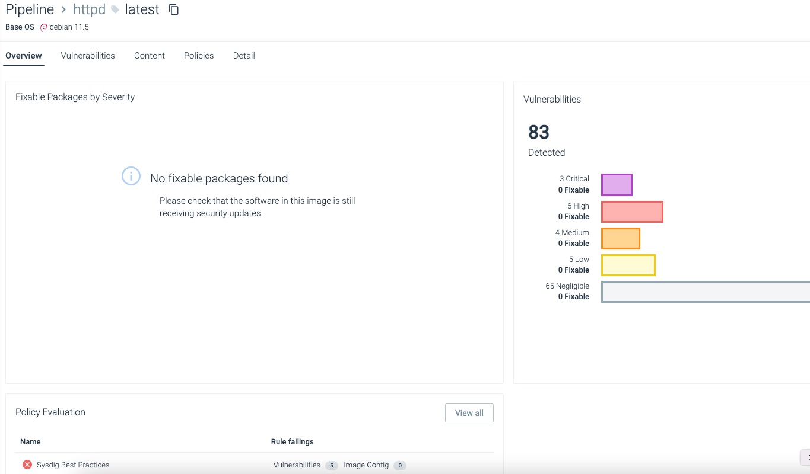The width and height of the screenshot is (810, 474).
Task: Click the breadcrumb chevron after Pipeline
Action: (x=63, y=10)
